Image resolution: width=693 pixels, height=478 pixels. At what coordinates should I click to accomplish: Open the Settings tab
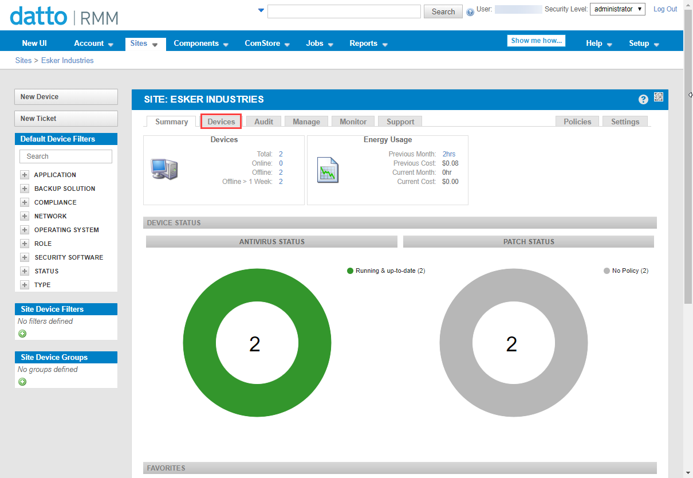tap(625, 122)
